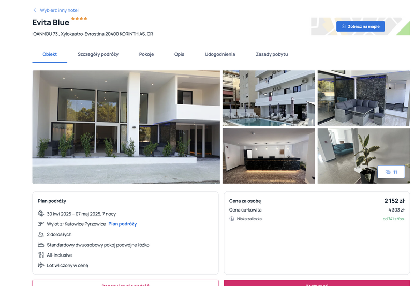View the large hotel entrance photo

[126, 127]
